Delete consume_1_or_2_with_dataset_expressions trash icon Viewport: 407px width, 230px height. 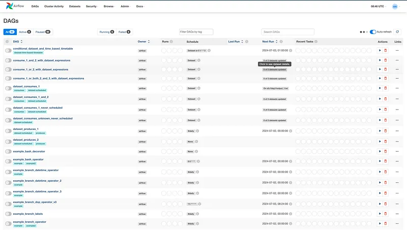point(386,70)
